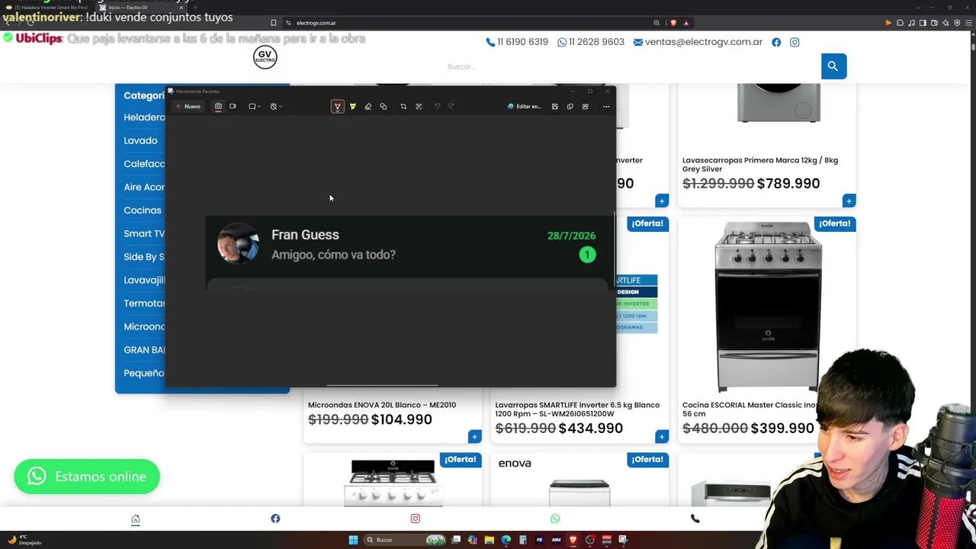Click the GV Electro logo
Image resolution: width=976 pixels, height=549 pixels.
coord(265,57)
